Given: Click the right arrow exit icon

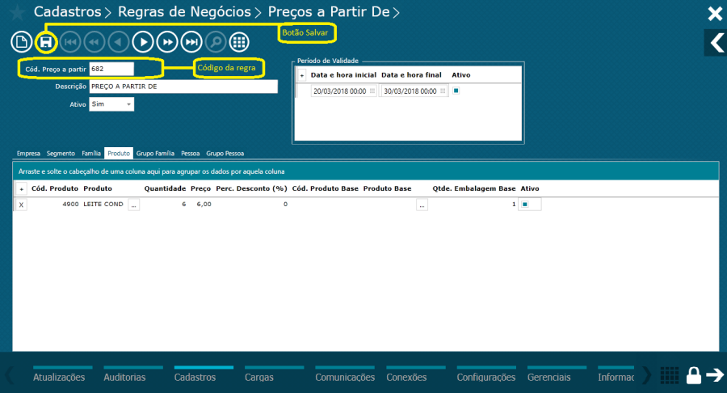Looking at the screenshot, I should (715, 375).
